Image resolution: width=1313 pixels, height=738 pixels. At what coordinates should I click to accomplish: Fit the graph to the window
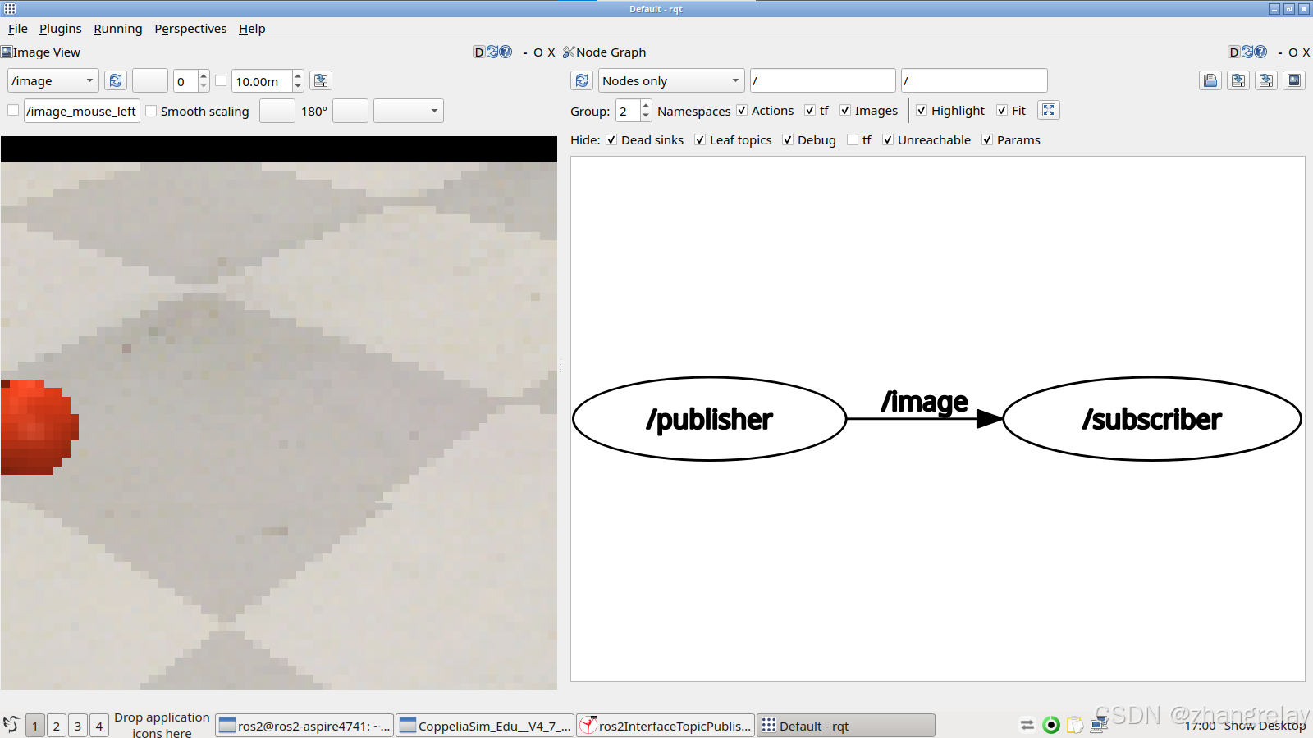(x=1049, y=110)
